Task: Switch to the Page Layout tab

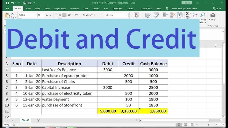Action: click(60, 9)
